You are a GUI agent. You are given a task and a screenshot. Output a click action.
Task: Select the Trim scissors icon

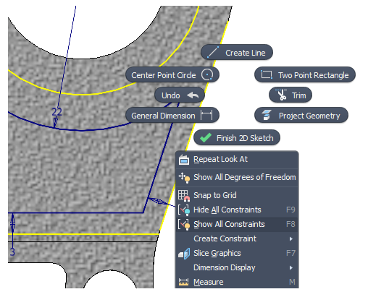point(282,95)
